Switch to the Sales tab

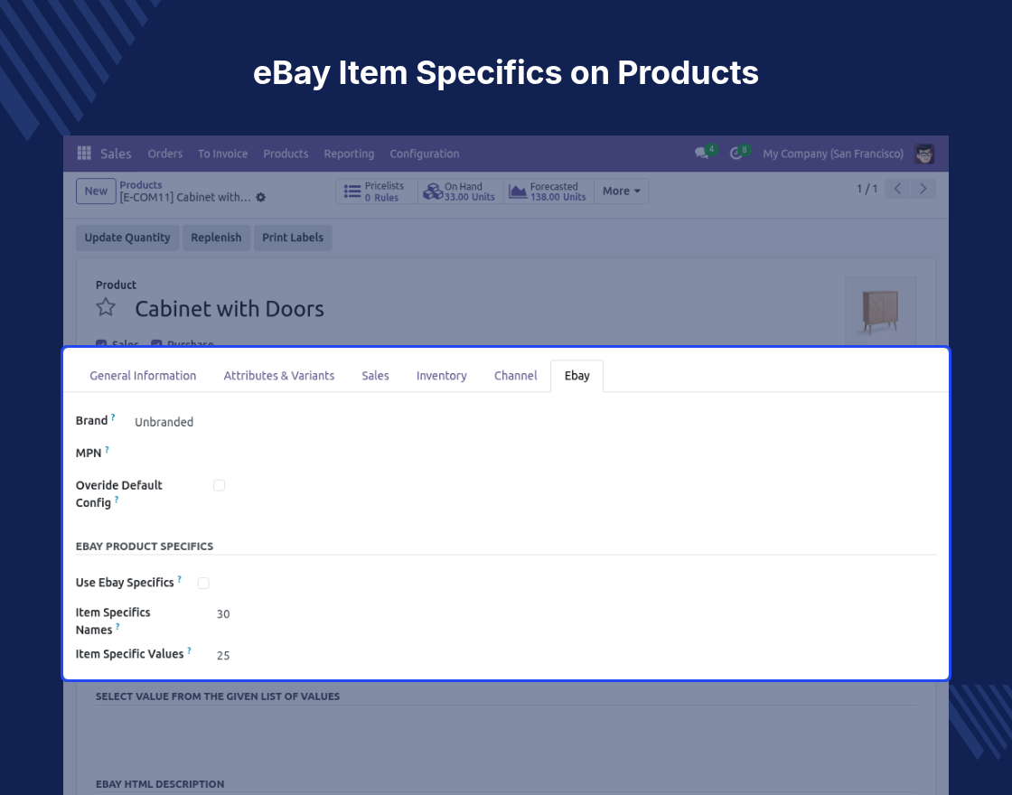(x=375, y=376)
